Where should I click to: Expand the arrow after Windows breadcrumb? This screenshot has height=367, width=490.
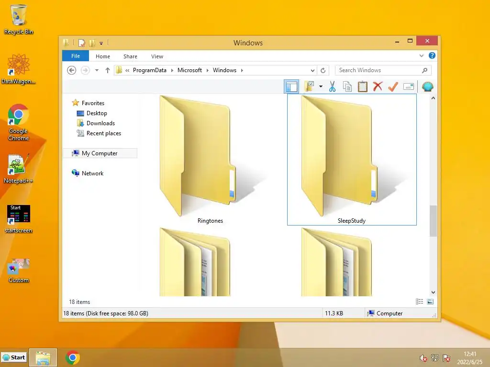point(242,70)
